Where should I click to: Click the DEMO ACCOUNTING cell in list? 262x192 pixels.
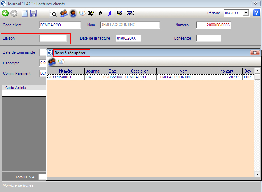click(x=183, y=77)
